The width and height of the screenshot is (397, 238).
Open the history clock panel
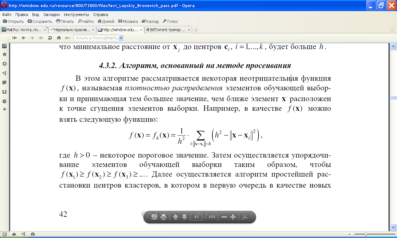(4, 101)
